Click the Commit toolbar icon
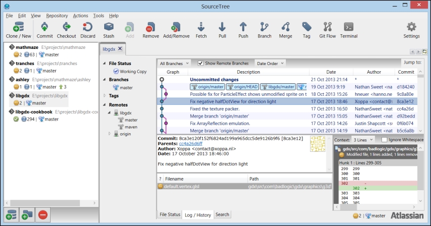The image size is (431, 226). 45,30
